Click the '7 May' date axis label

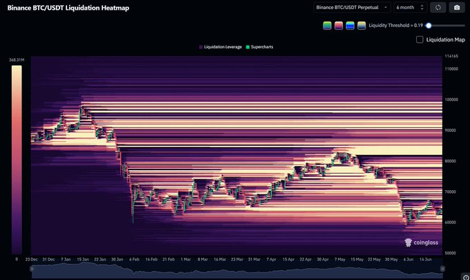coord(340,259)
